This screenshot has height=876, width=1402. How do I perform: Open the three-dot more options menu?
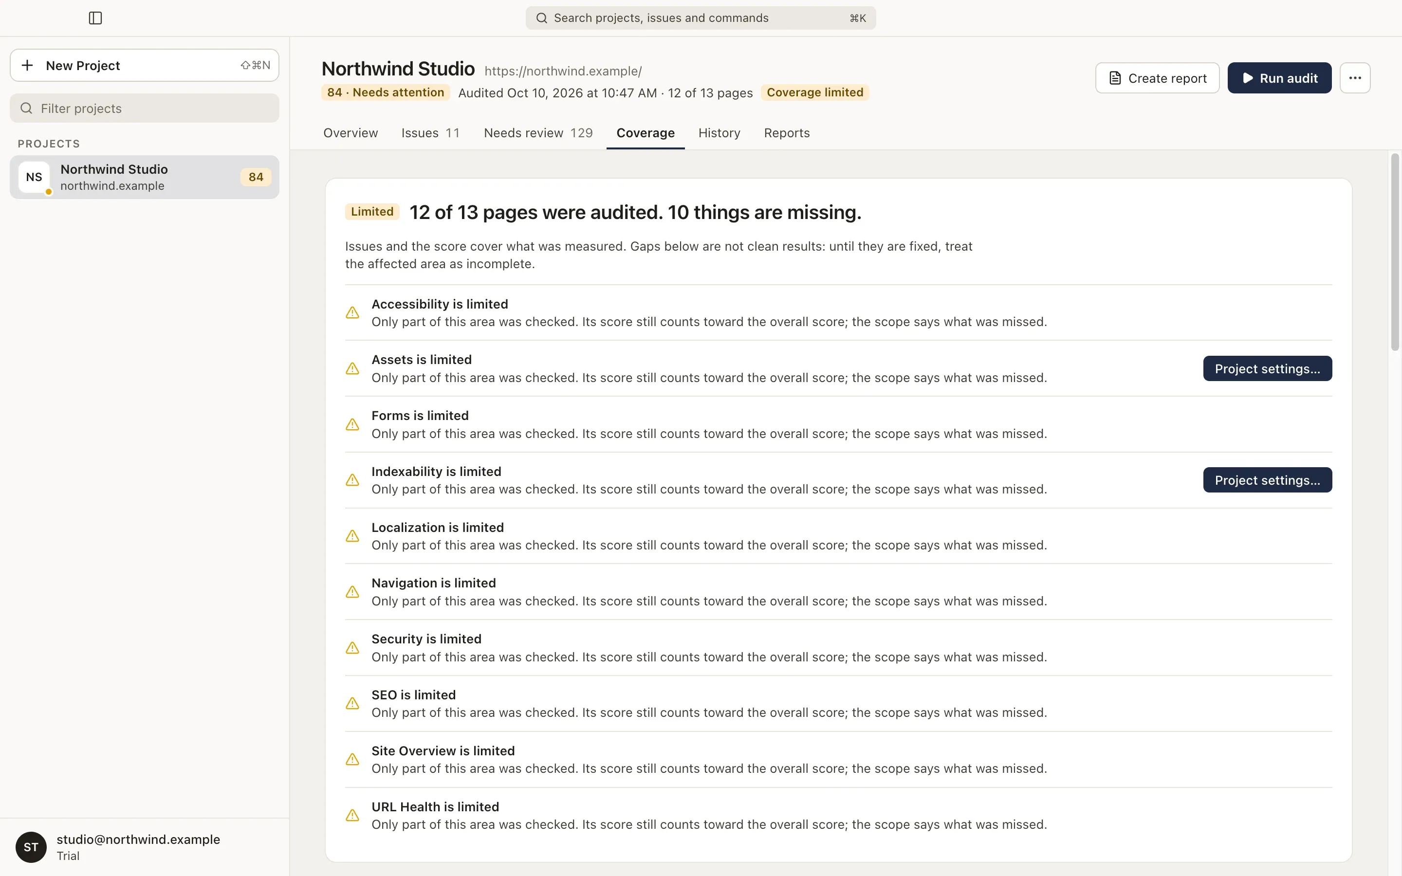1354,78
